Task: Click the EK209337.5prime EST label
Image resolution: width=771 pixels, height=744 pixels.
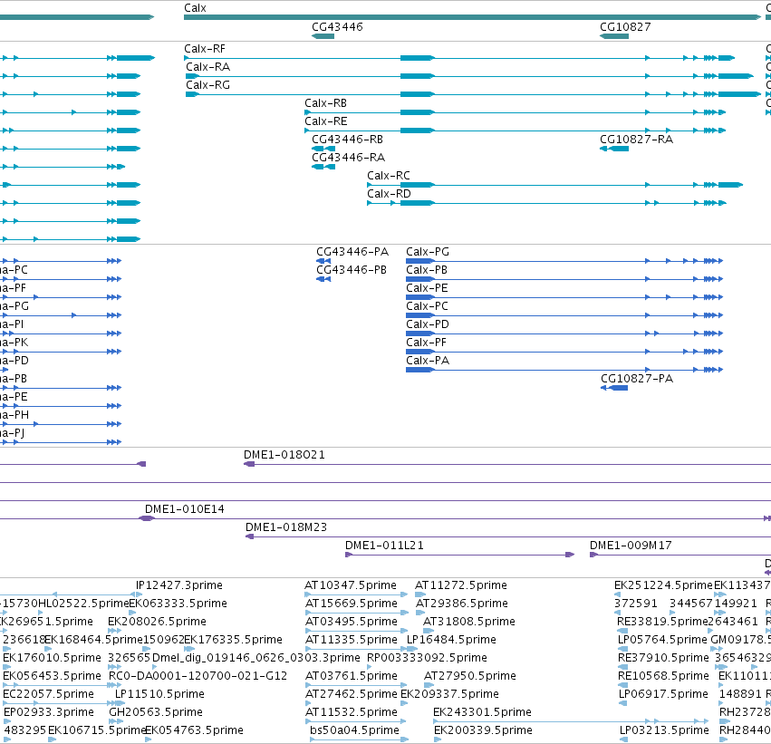Action: click(450, 694)
